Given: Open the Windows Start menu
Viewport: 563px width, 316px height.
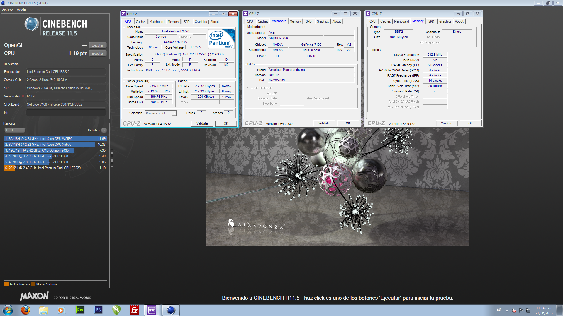Looking at the screenshot, I should pos(8,310).
